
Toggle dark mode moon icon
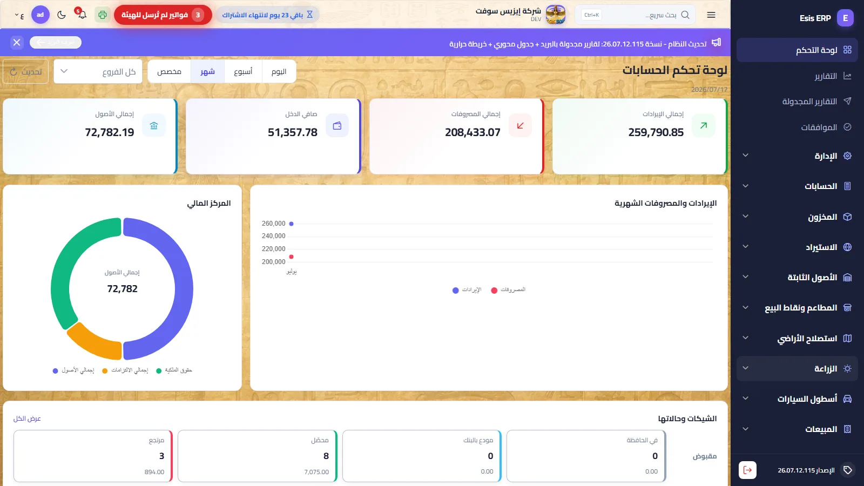coord(62,15)
